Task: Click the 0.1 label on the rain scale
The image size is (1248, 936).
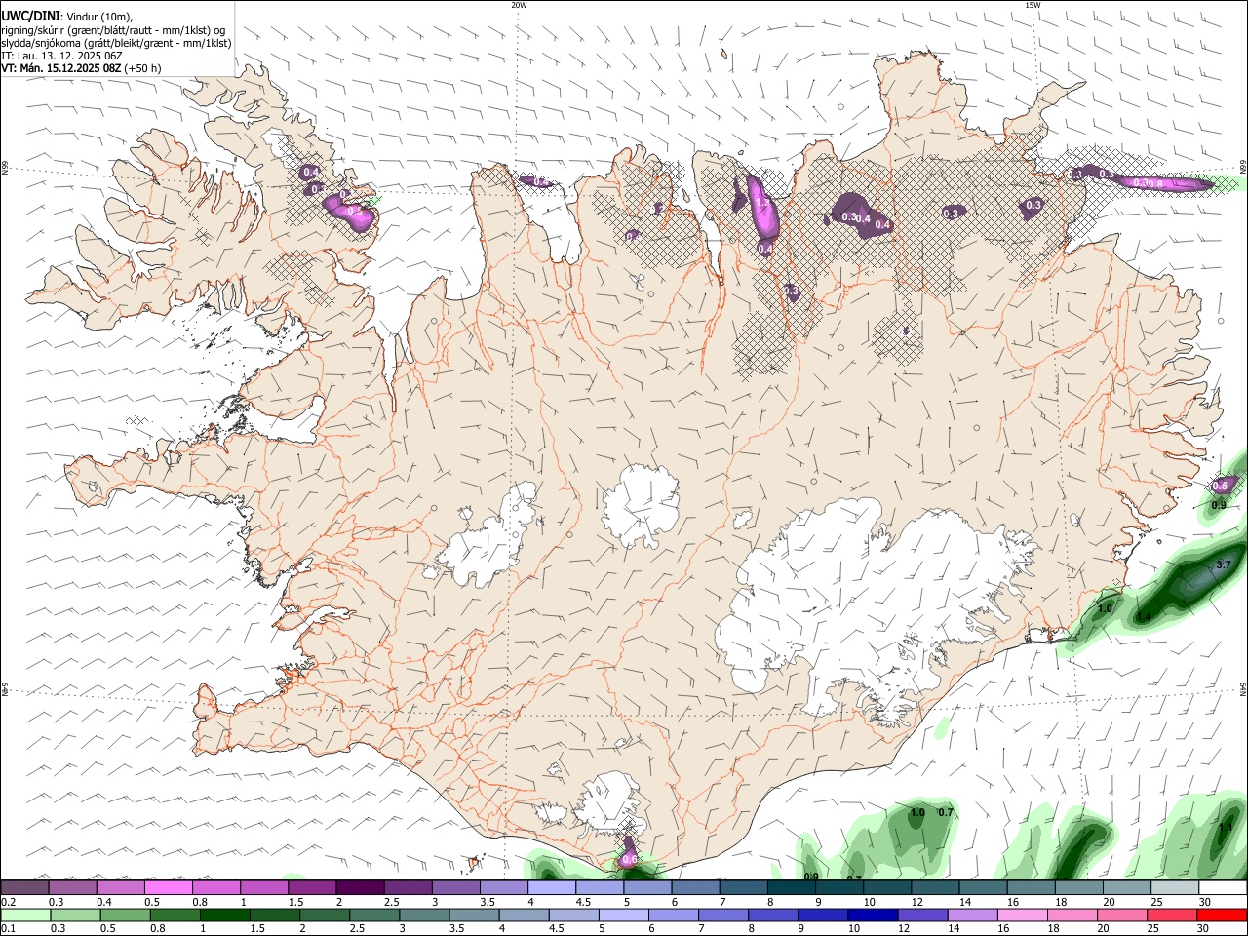Action: point(9,928)
